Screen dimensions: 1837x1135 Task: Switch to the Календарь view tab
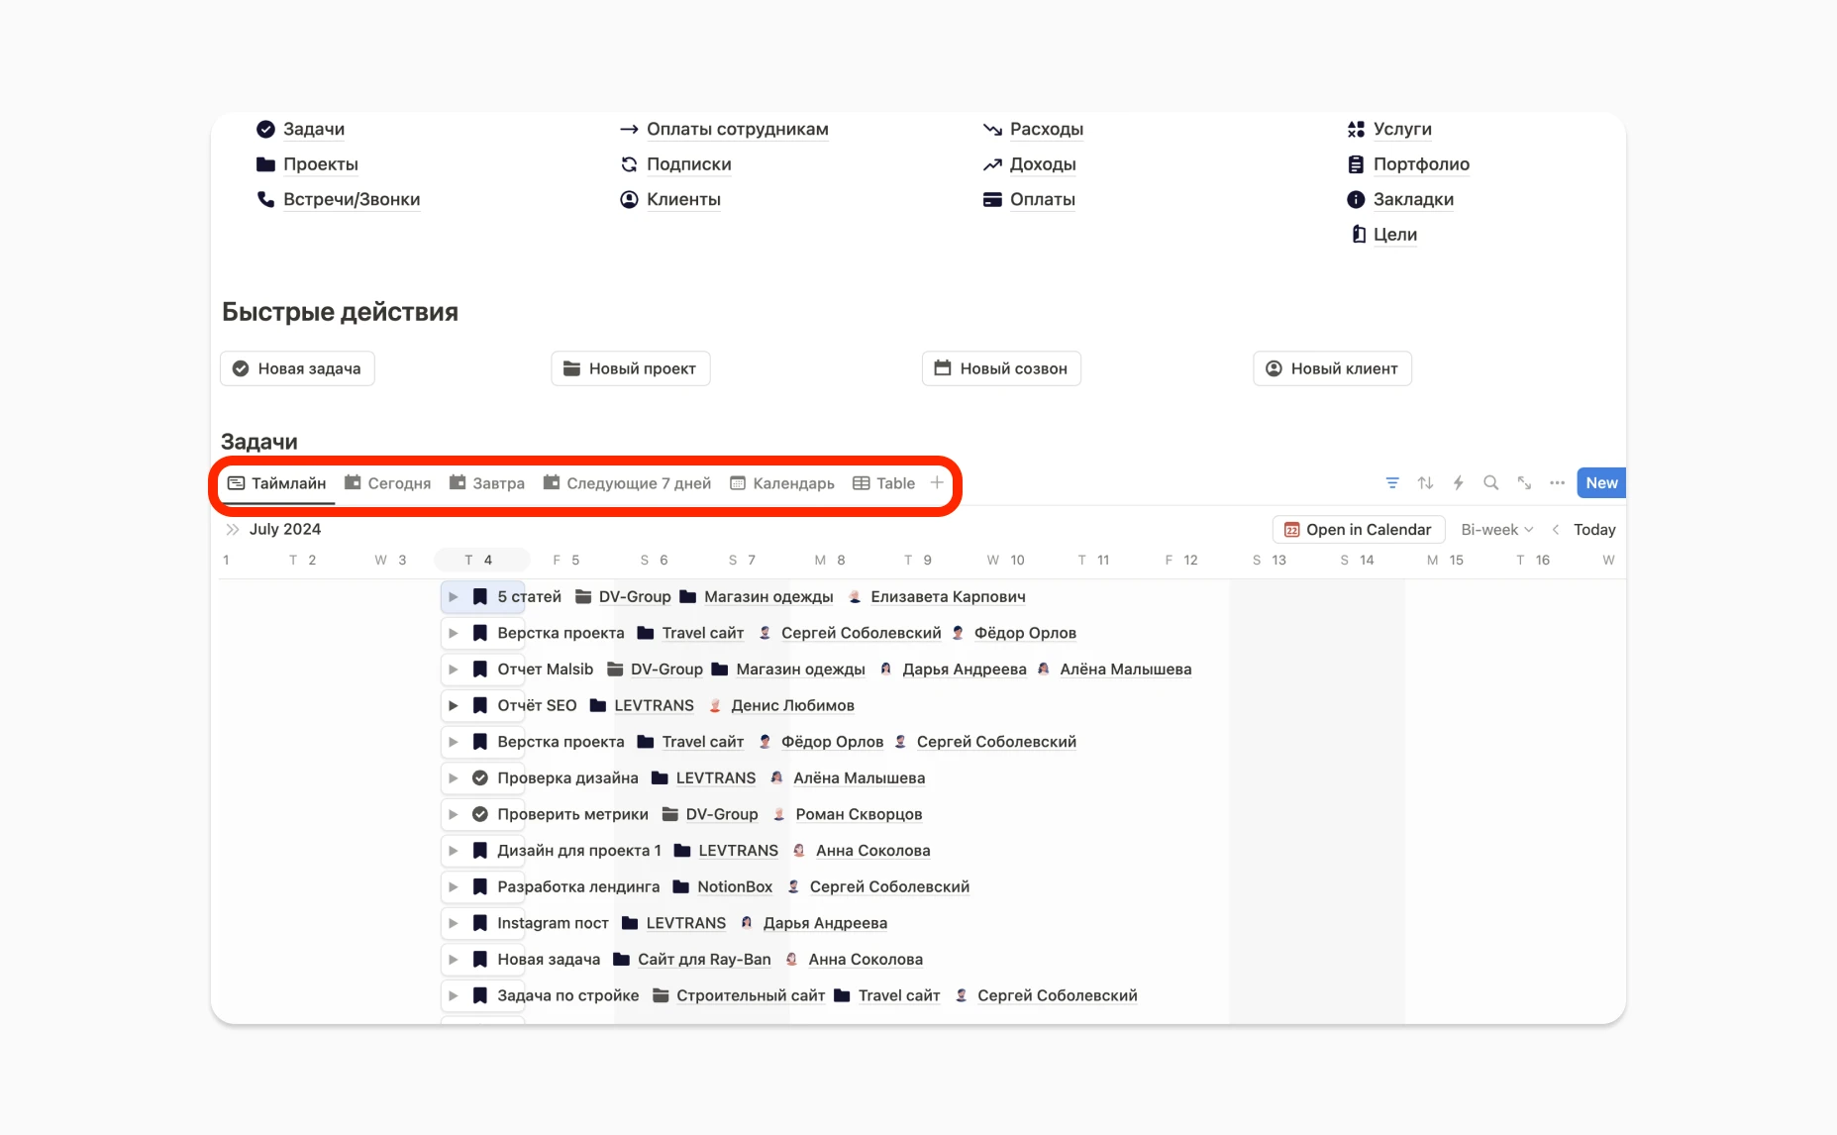click(782, 482)
